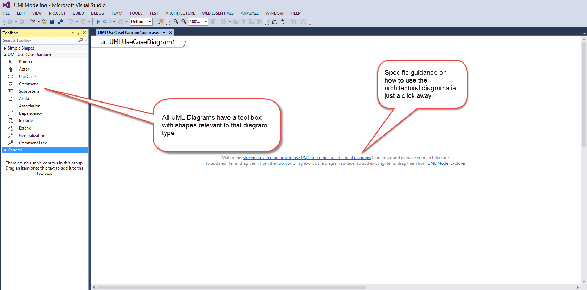Open the ANALYZE menu
The height and width of the screenshot is (290, 587).
click(x=250, y=13)
